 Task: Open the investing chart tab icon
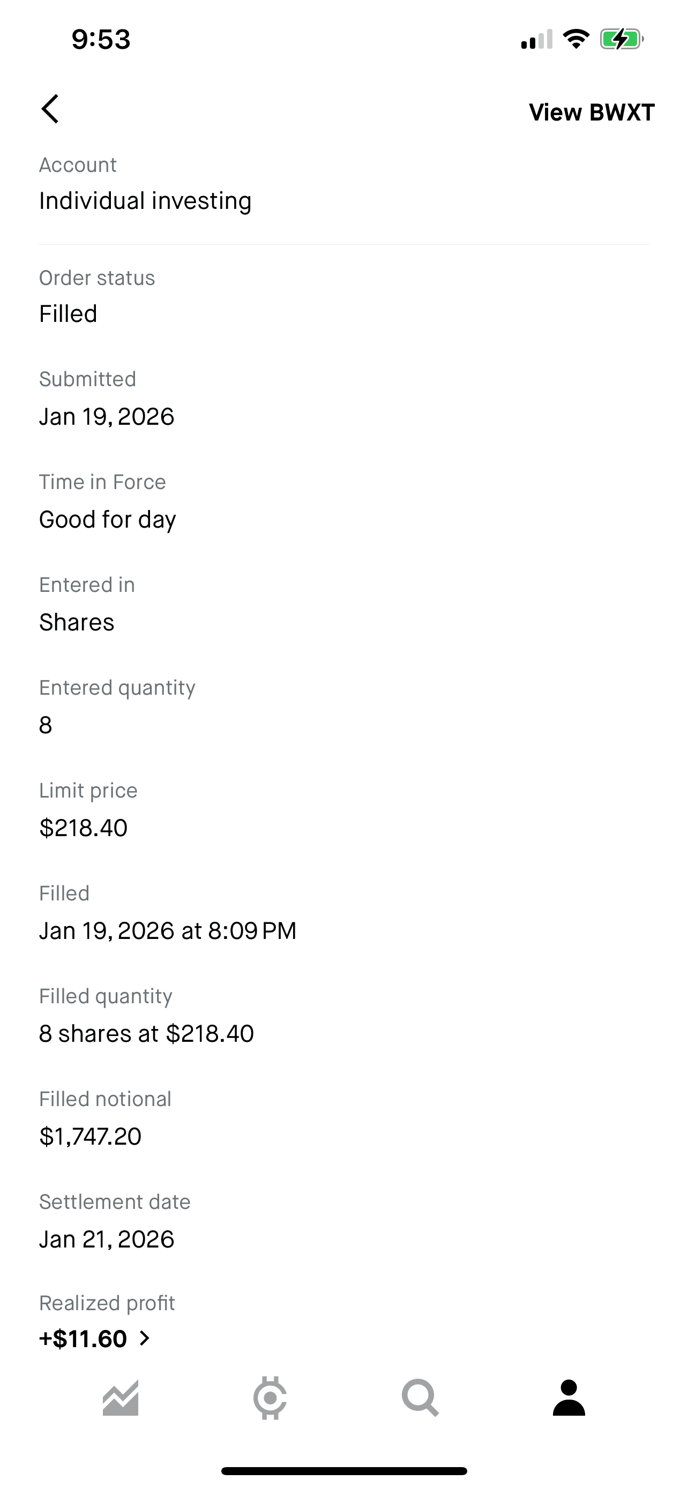pyautogui.click(x=121, y=1399)
